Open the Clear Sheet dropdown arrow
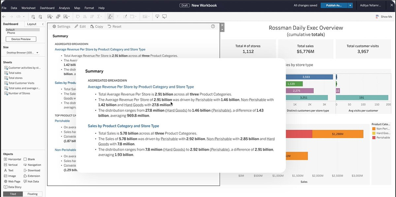 tap(69, 16)
